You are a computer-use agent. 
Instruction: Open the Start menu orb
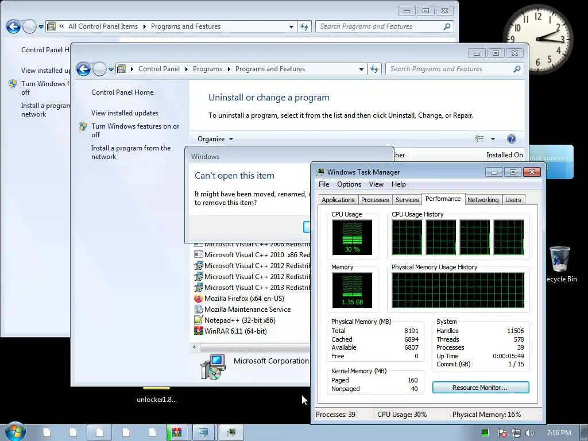click(x=15, y=432)
